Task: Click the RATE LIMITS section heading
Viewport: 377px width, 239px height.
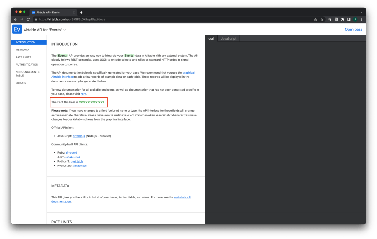Action: click(x=62, y=222)
